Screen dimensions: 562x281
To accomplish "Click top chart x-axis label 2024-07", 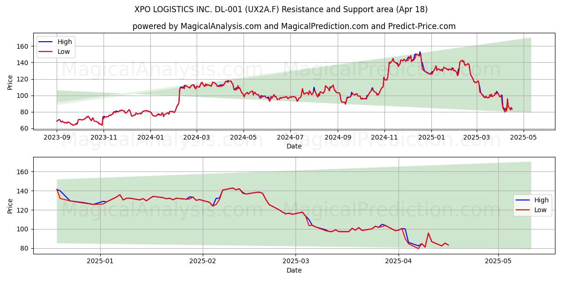I will (x=290, y=138).
